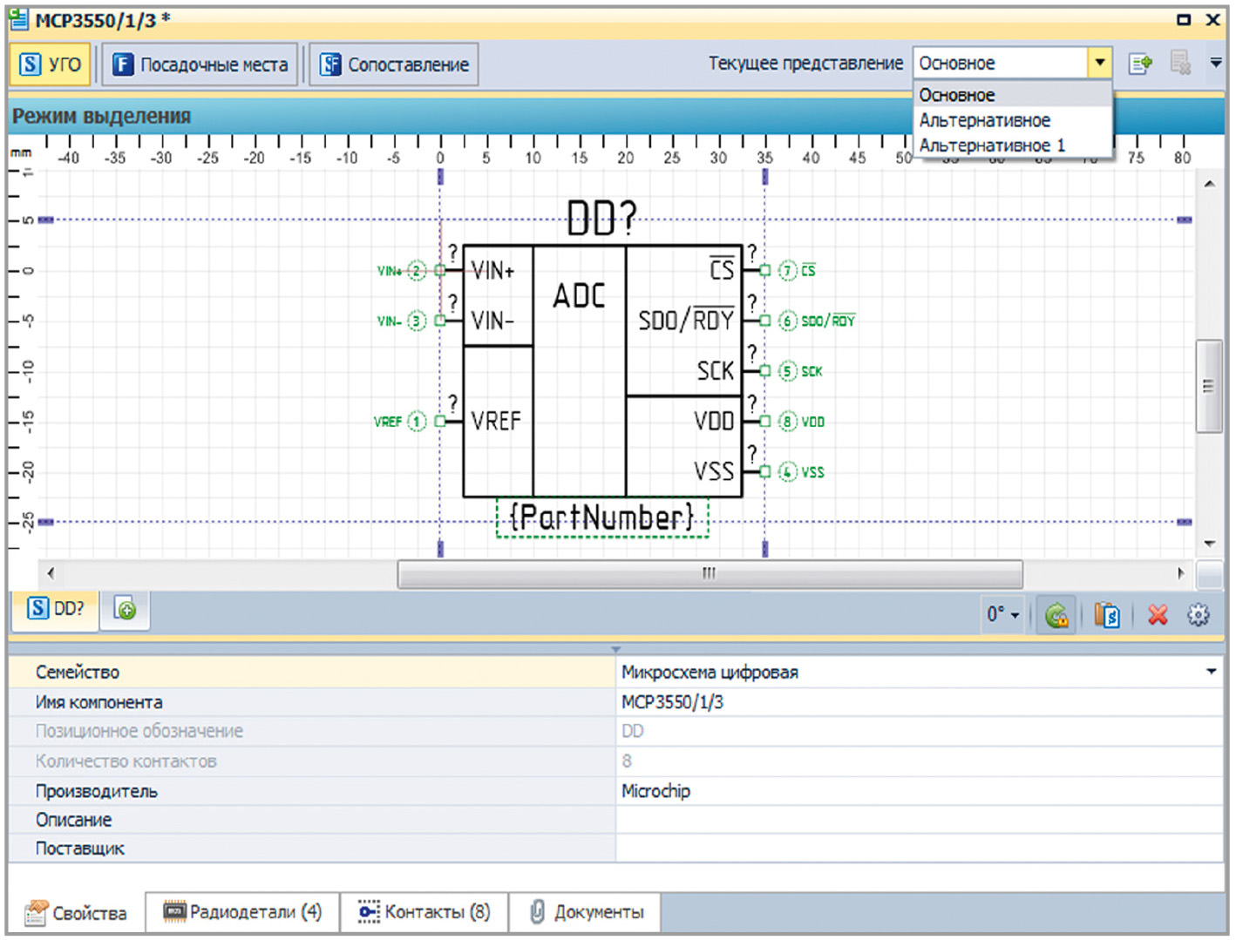1236x940 pixels.
Task: Click the SDO/RDY pin name inside symbol
Action: point(686,320)
